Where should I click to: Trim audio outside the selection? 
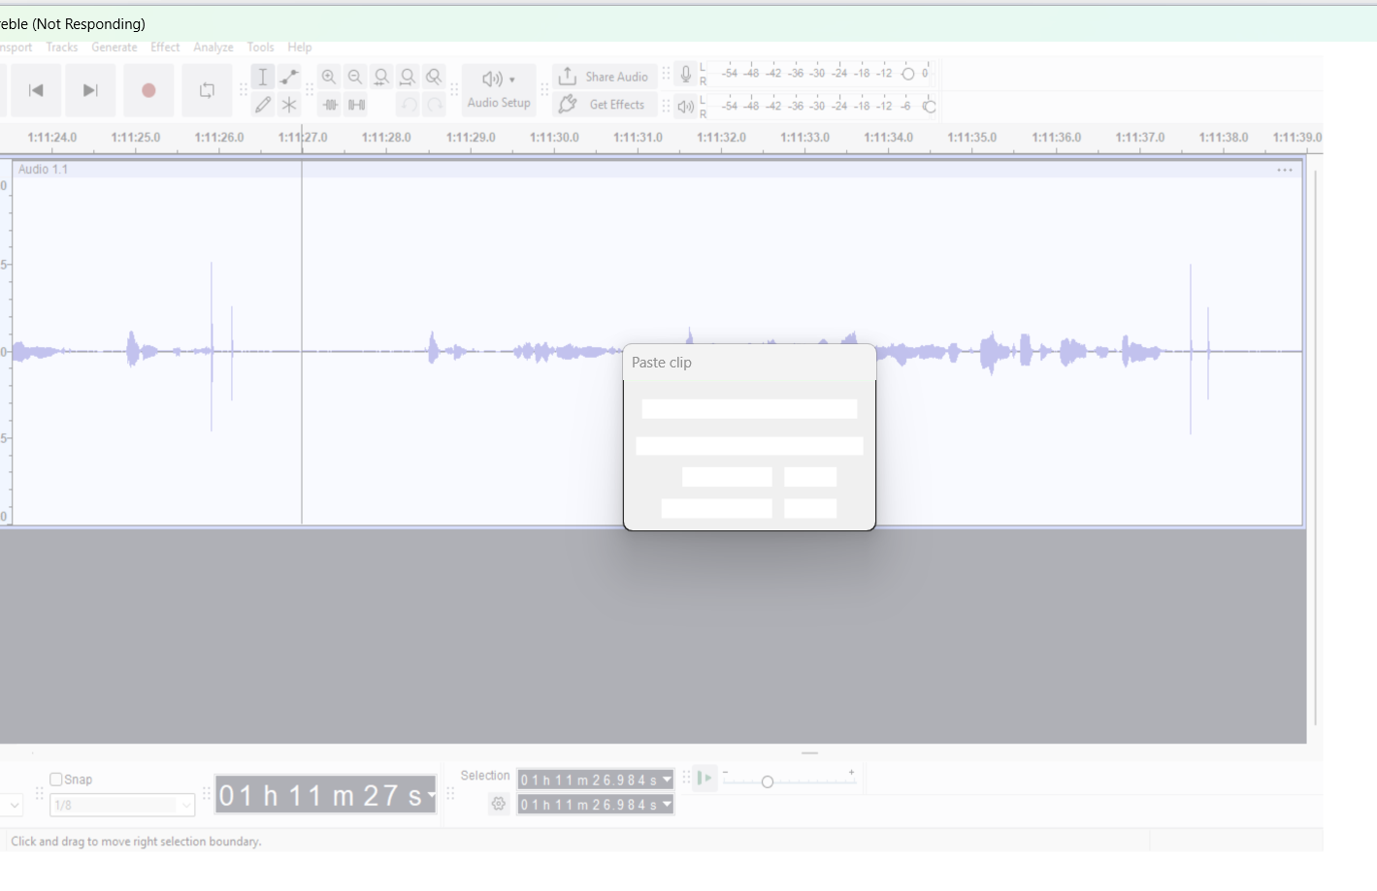(330, 105)
